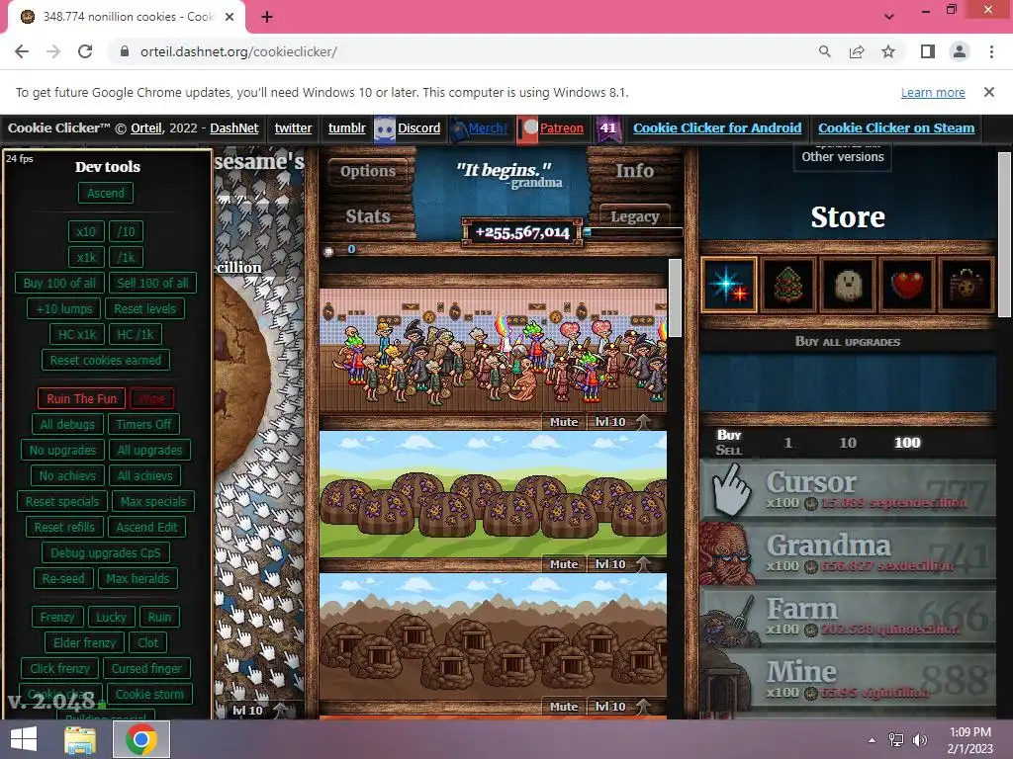Open the Discord link icon
Screen dimensions: 1013x759
click(385, 128)
